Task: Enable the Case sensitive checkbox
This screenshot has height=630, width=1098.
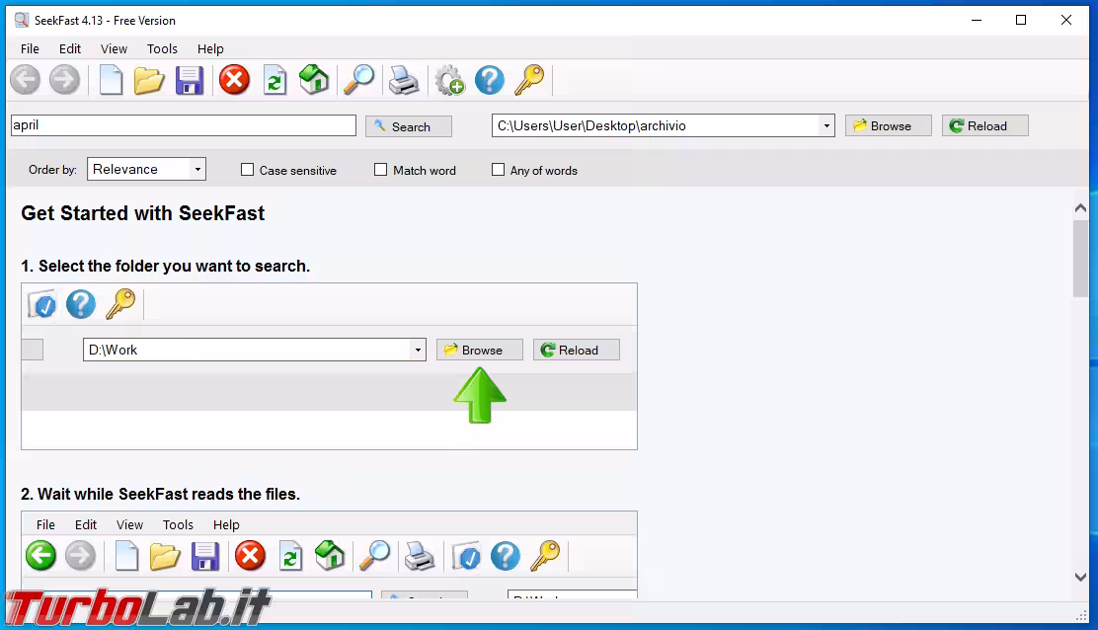Action: click(247, 170)
